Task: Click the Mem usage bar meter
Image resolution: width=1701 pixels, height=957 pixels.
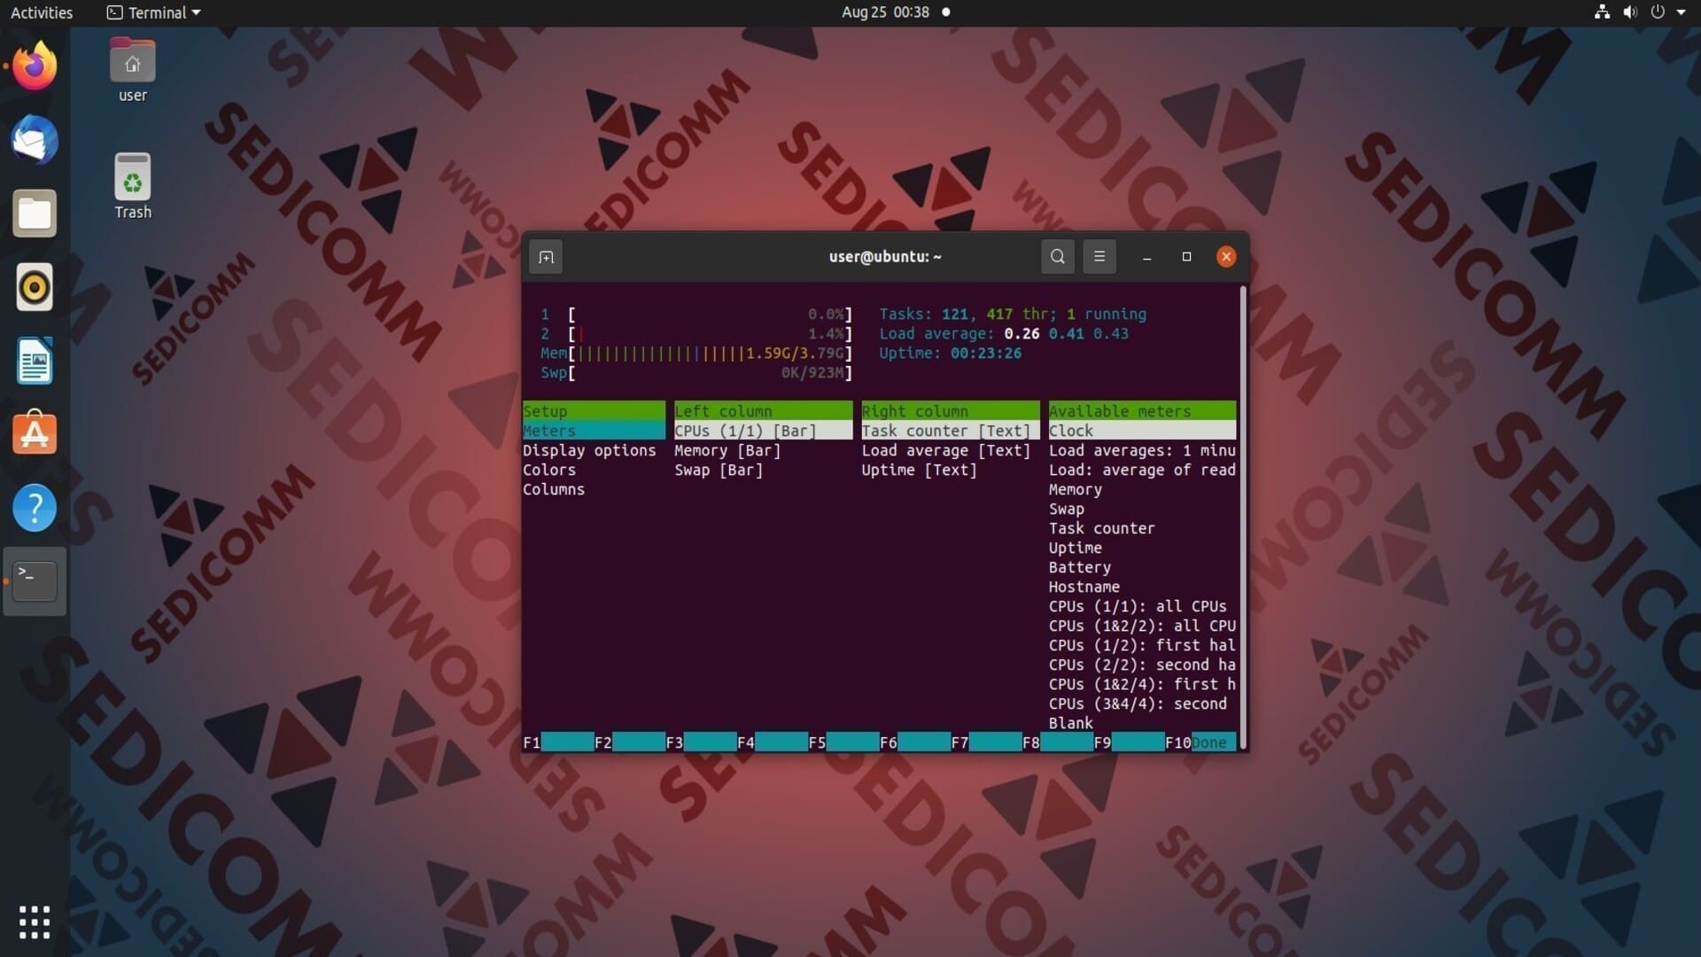Action: pos(696,353)
